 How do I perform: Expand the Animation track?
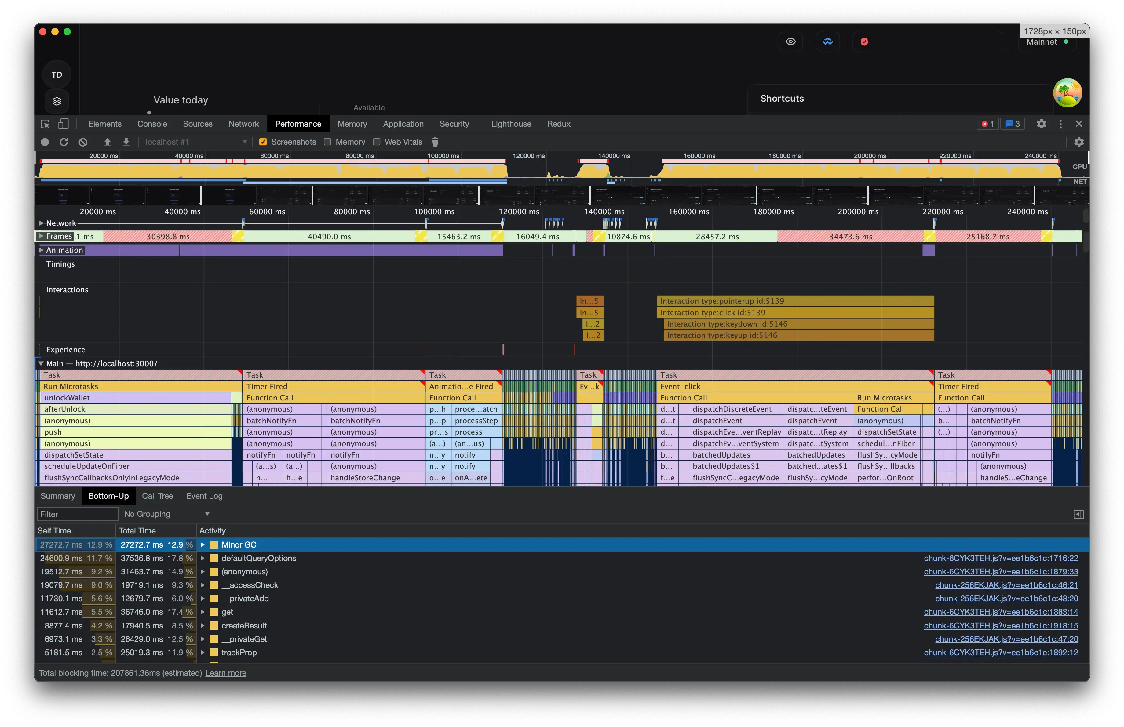coord(41,250)
